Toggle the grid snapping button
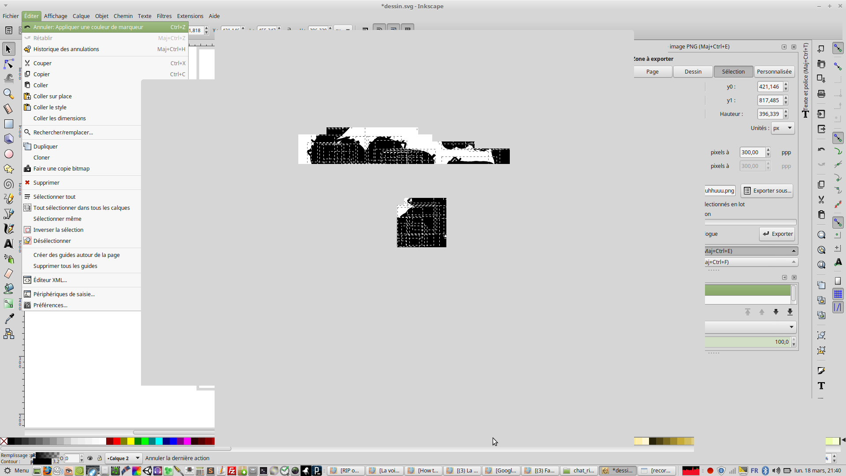Viewport: 846px width, 476px height. tap(838, 294)
